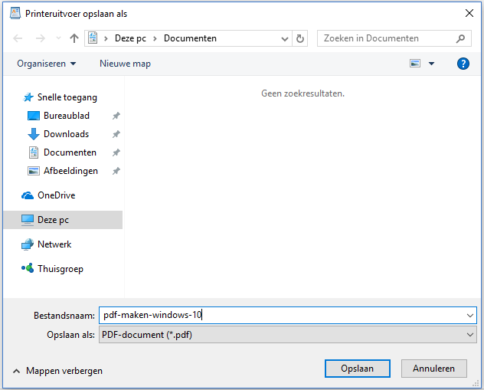This screenshot has height=390, width=484.
Task: Open the Opslaan als file type dropdown
Action: click(287, 335)
